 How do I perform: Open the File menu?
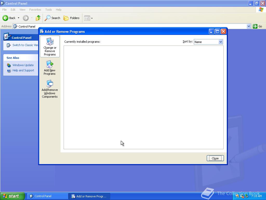pos(4,10)
